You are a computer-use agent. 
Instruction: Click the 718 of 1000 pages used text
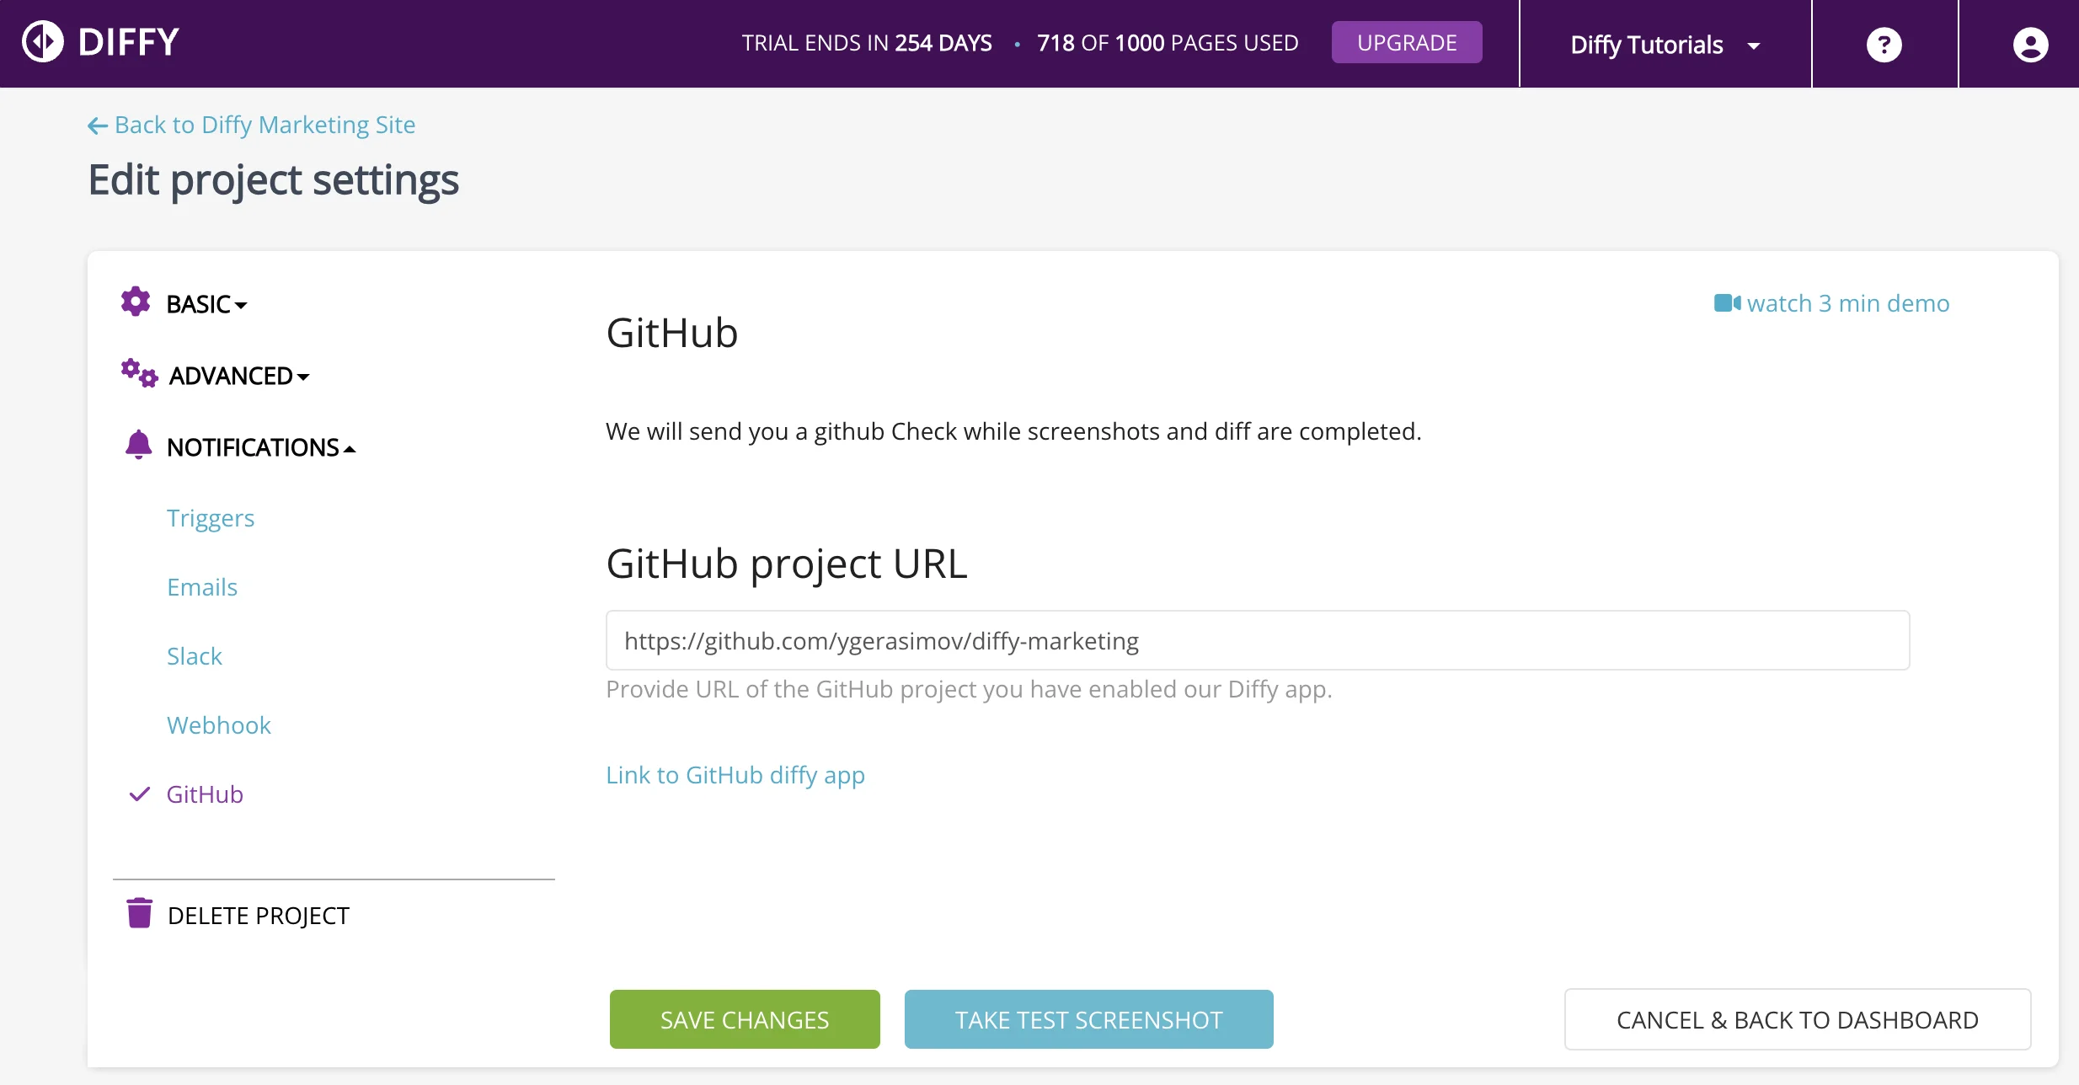[x=1168, y=43]
